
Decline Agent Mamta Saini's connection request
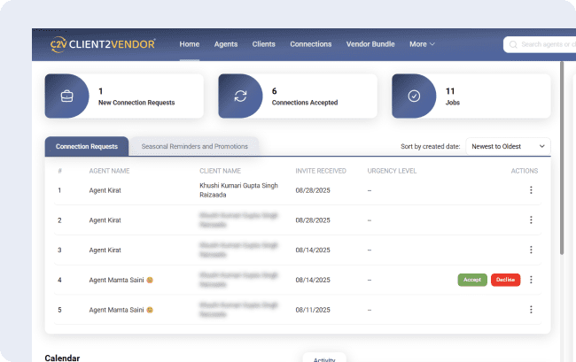[505, 280]
